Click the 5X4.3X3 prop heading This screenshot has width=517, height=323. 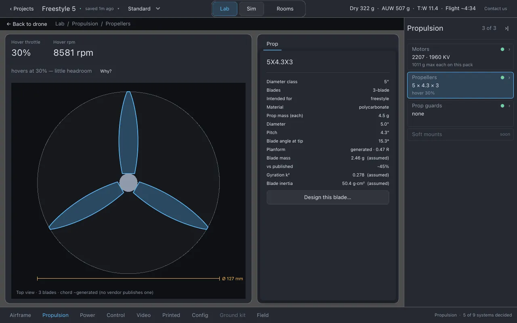[x=280, y=62]
